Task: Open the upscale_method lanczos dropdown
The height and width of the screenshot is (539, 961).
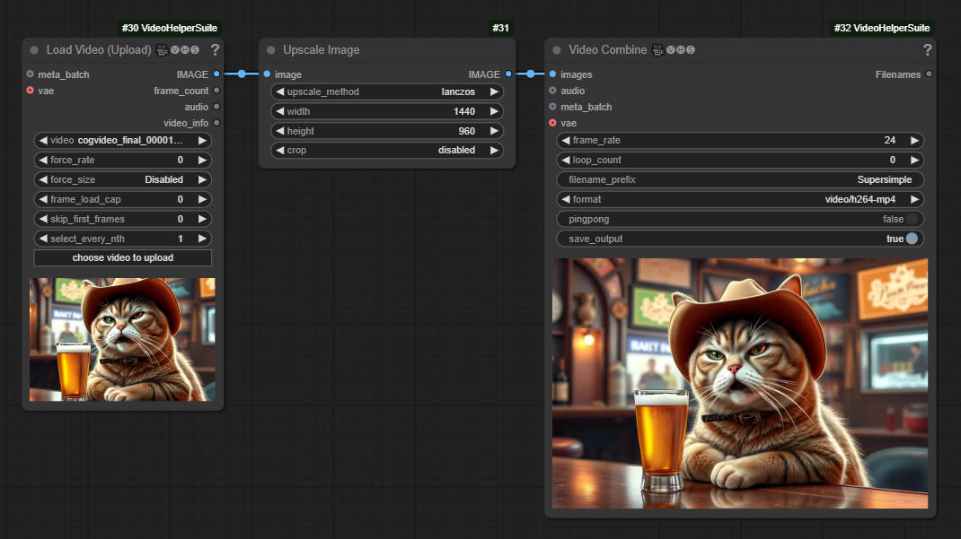Action: 386,91
